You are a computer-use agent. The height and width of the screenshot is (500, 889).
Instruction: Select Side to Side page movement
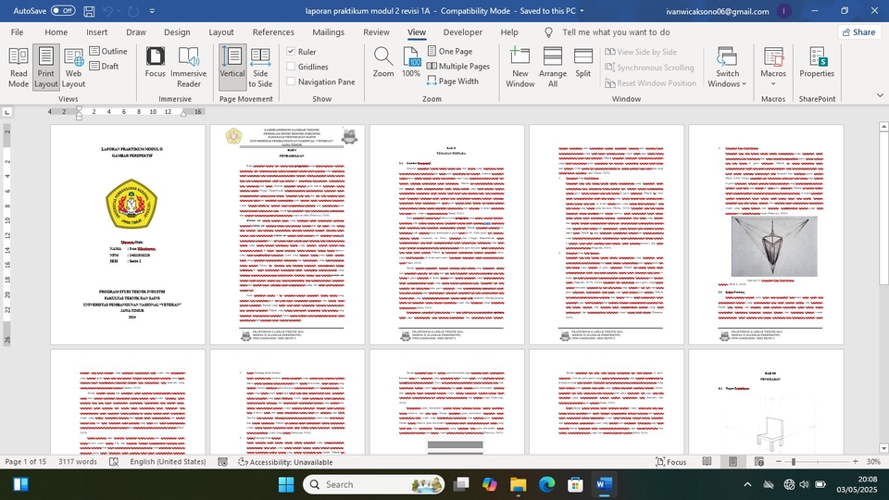click(260, 68)
